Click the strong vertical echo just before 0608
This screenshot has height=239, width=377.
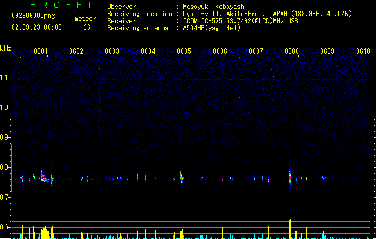click(290, 178)
